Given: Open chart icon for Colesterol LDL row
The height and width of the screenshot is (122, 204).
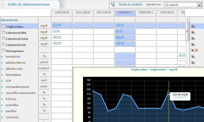Looking at the screenshot, I should [x=193, y=44].
